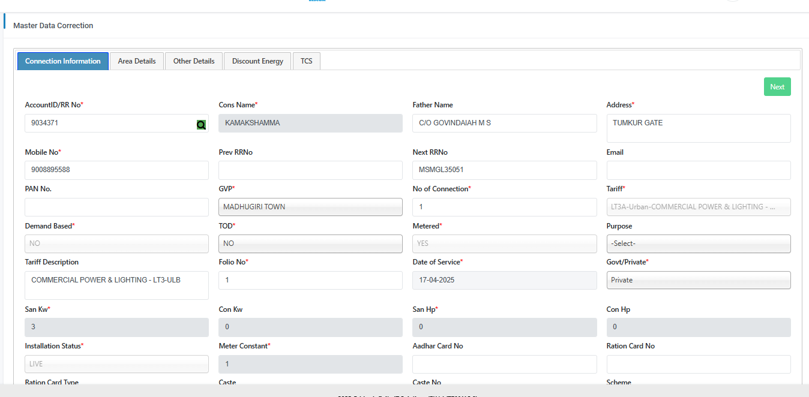Open the TCS tab
The height and width of the screenshot is (397, 809).
click(307, 61)
